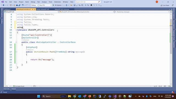Screen dimensions: 176x99
Task: Click the return Ok("message") line
Action: pyautogui.click(x=42, y=60)
